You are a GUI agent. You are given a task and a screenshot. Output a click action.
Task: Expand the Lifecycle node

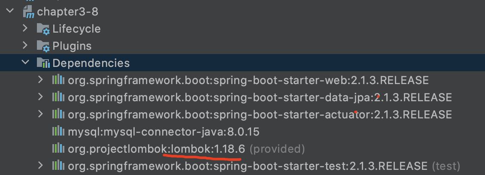point(25,29)
